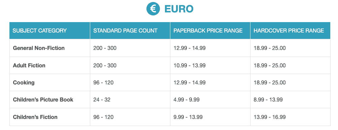Viewport: 338px width, 130px height.
Task: Select the Adult Fiction row label
Action: pyautogui.click(x=29, y=65)
